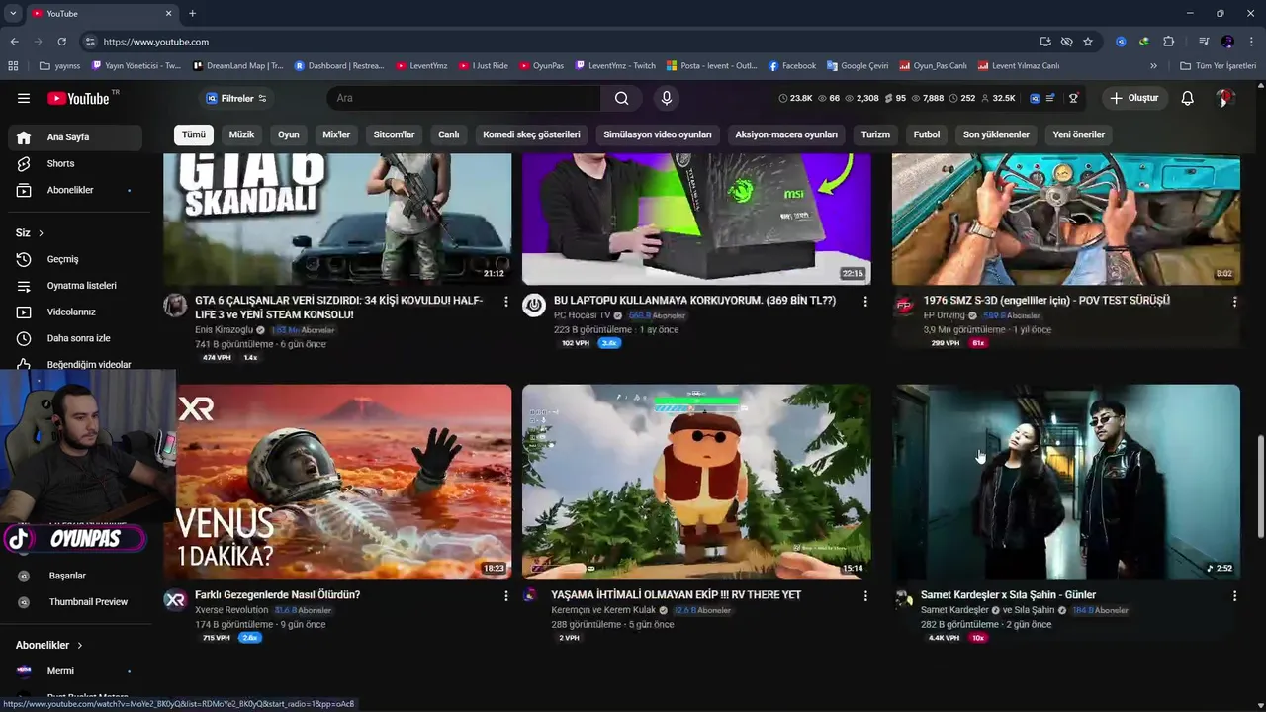
Task: Open the media control icon in Chrome toolbar
Action: coord(1204,42)
